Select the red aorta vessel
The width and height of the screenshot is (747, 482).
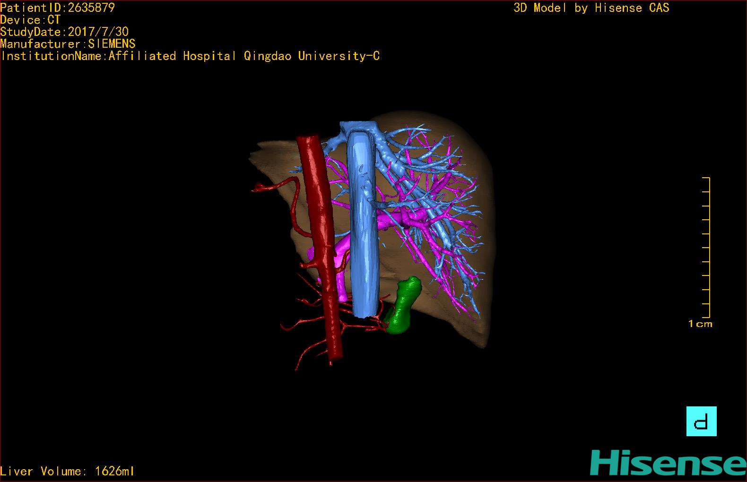[321, 248]
